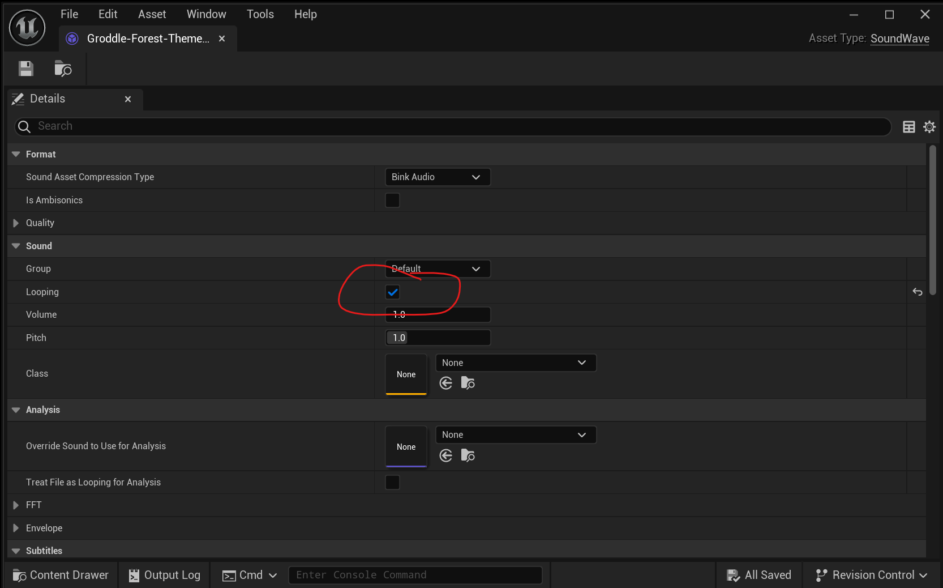Close the Groddle-Forest-Theme tab
Image resolution: width=943 pixels, height=588 pixels.
pyautogui.click(x=222, y=39)
